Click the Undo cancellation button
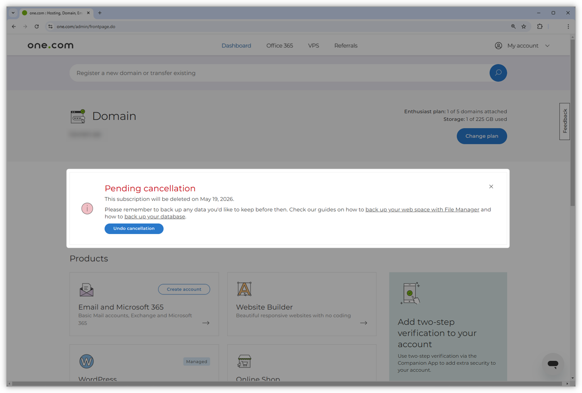 134,229
